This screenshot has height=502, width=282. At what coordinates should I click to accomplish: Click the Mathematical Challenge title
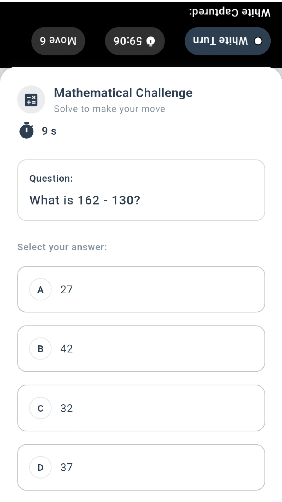pyautogui.click(x=123, y=93)
